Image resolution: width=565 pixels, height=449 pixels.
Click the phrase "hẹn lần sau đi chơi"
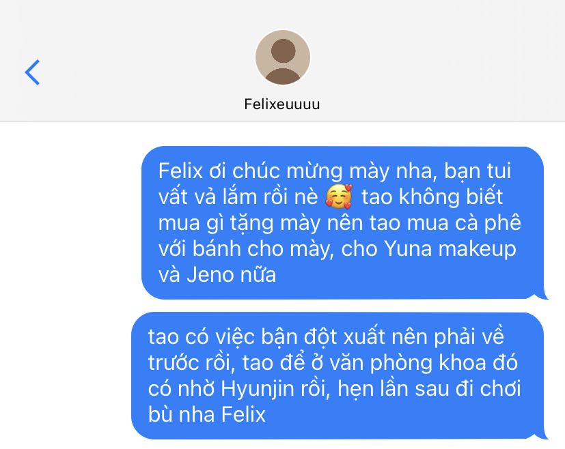click(x=429, y=389)
